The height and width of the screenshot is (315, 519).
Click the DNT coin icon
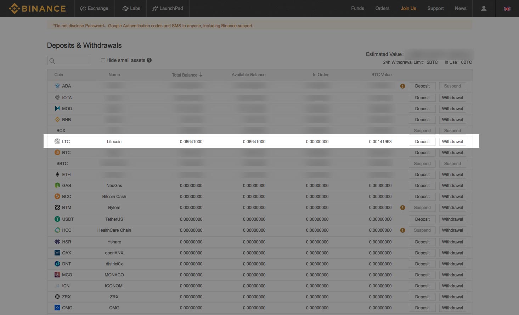pyautogui.click(x=57, y=264)
